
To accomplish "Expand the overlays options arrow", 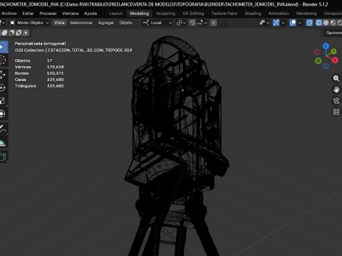I will point(300,23).
